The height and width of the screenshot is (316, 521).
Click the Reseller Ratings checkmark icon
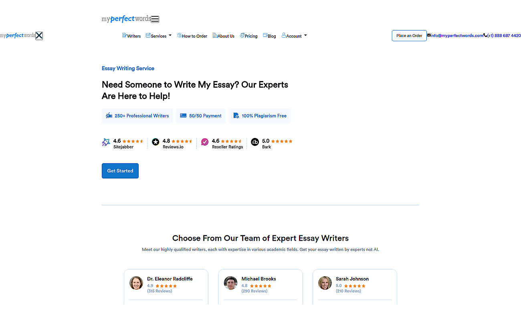point(205,142)
